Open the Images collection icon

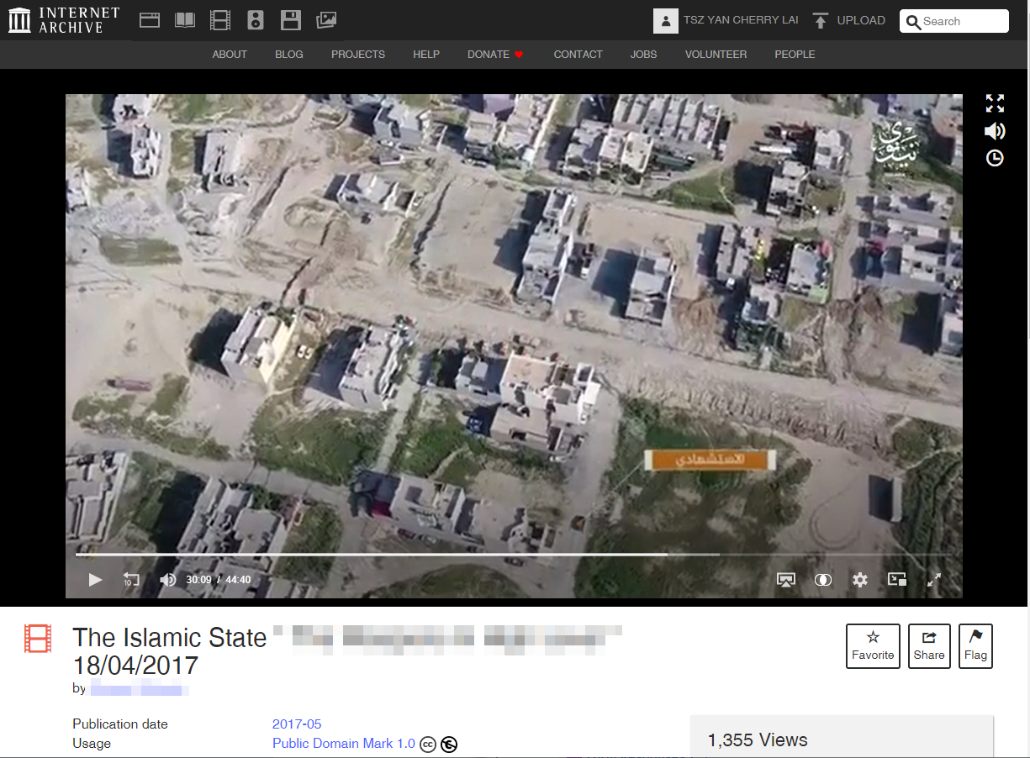[326, 19]
